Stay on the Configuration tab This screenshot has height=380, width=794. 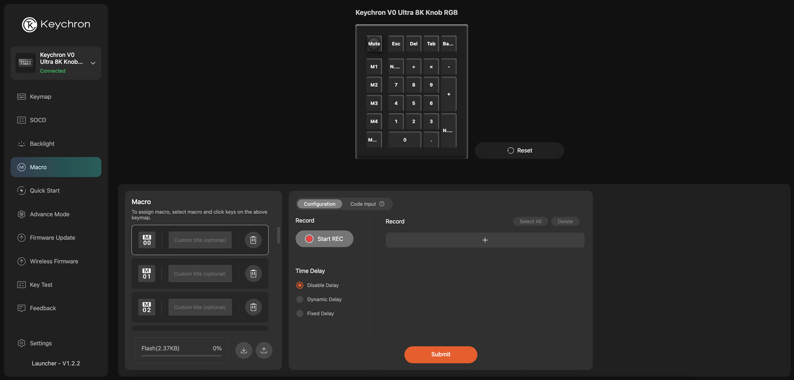click(x=319, y=203)
